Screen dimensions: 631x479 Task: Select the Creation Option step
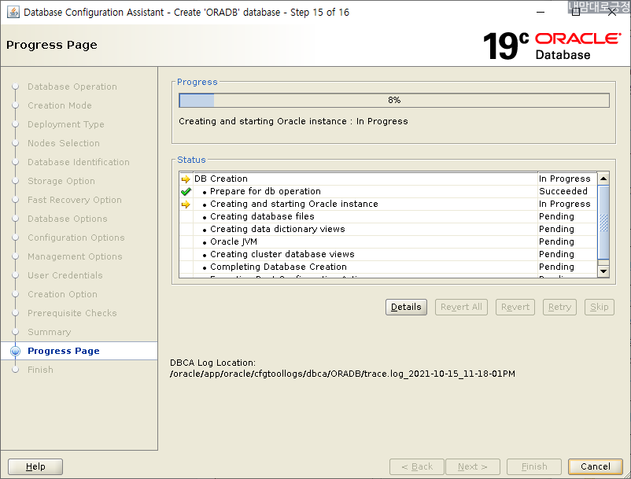coord(62,294)
